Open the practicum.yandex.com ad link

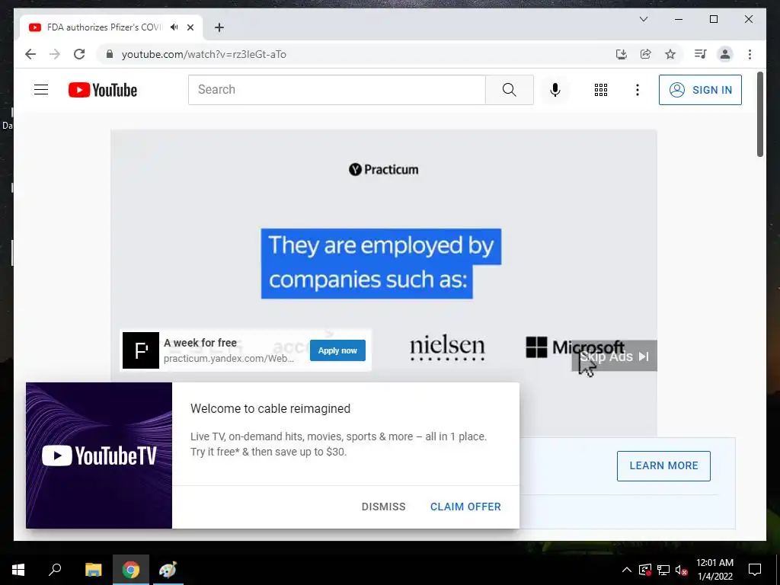pos(229,359)
